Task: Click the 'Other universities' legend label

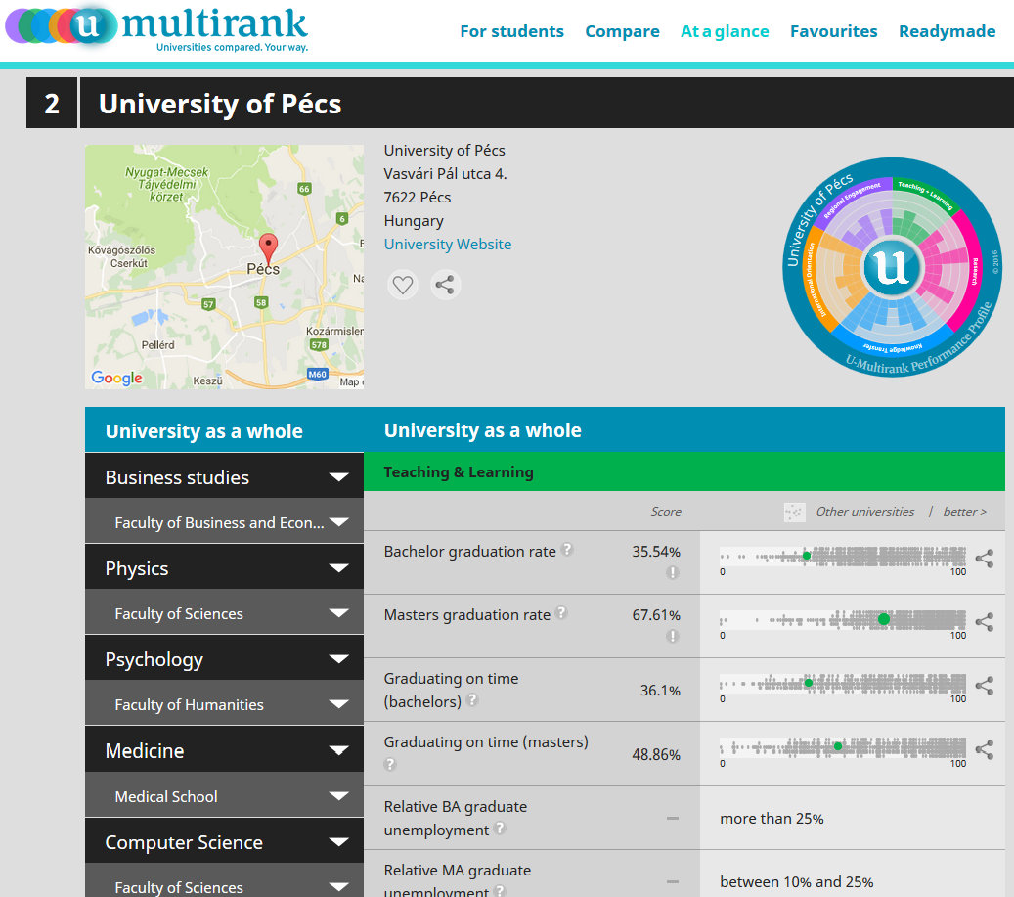Action: point(864,512)
